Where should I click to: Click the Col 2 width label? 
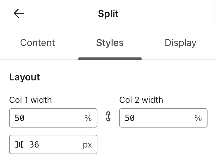(141, 100)
